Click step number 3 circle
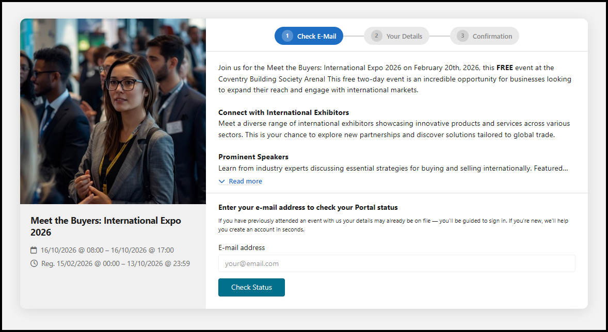 [x=462, y=36]
